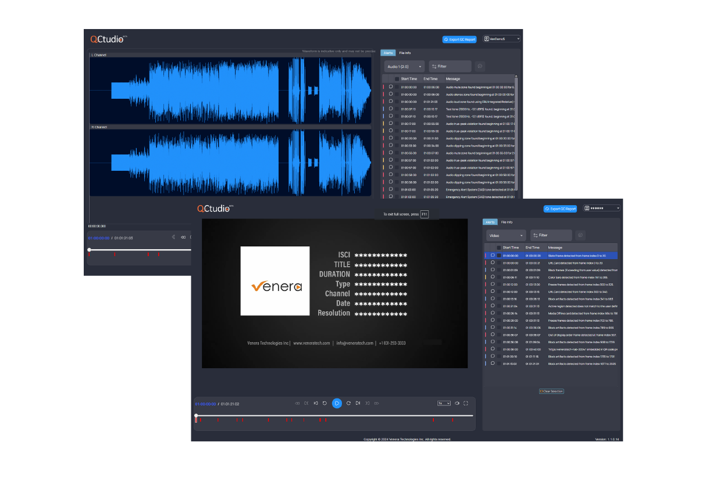The width and height of the screenshot is (727, 478).
Task: Click the clockwise skip-ahead icon beside play
Action: 348,403
